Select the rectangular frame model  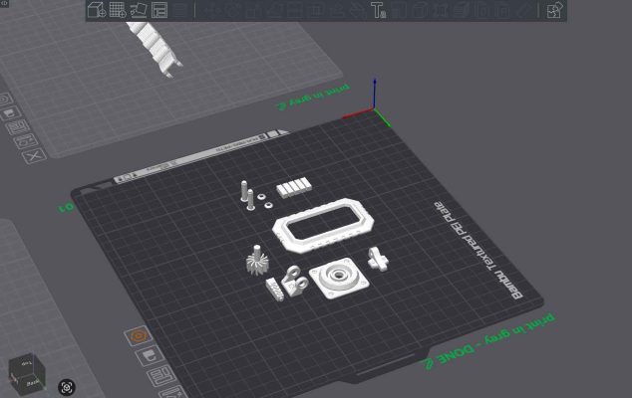[323, 225]
